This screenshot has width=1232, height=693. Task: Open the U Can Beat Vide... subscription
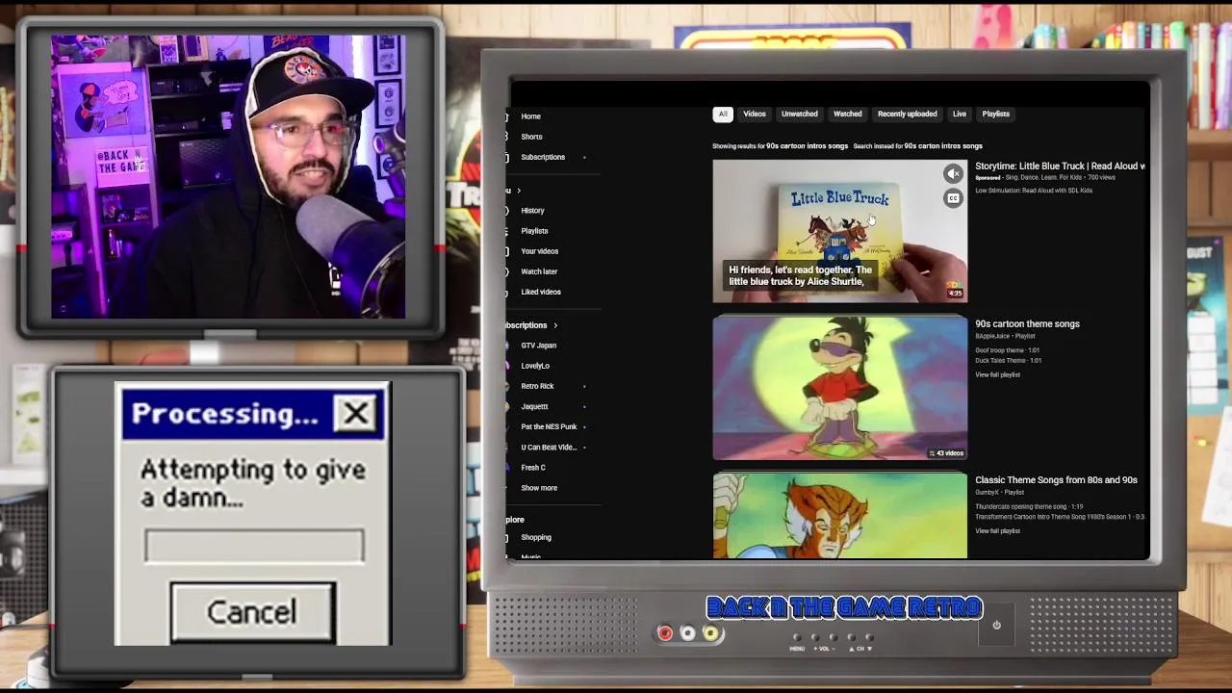click(x=547, y=448)
